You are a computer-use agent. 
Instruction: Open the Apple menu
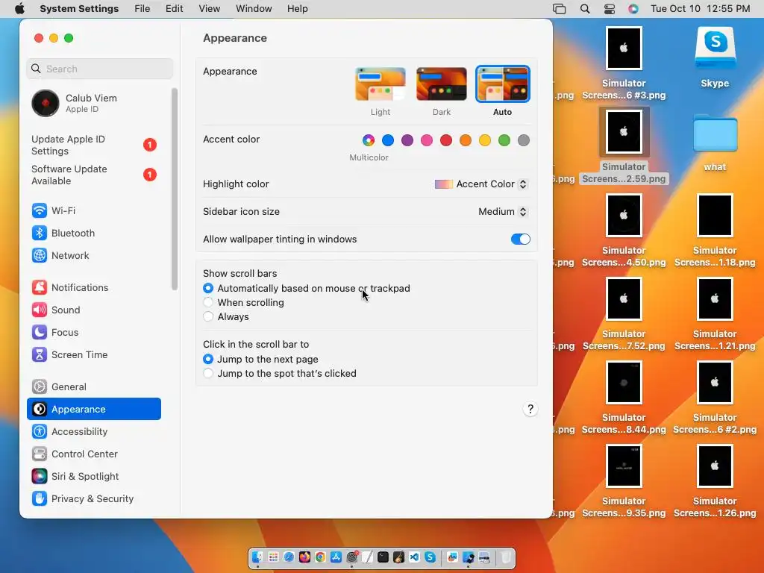[x=19, y=9]
